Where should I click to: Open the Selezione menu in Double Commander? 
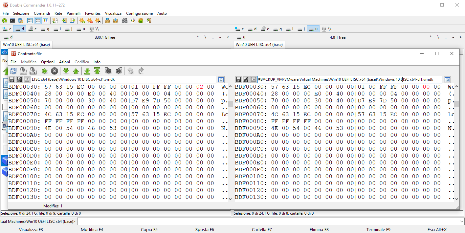pyautogui.click(x=21, y=13)
